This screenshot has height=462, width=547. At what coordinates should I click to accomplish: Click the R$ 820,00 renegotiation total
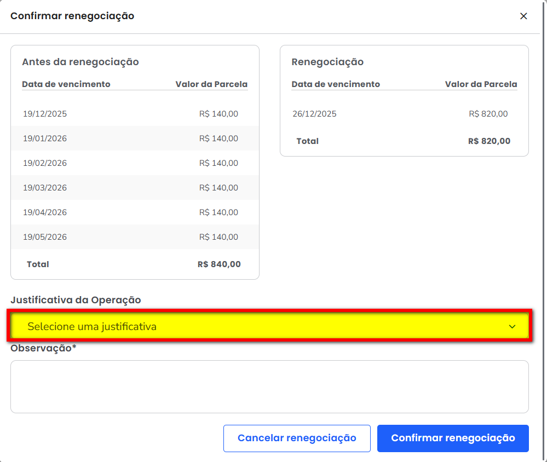coord(489,141)
